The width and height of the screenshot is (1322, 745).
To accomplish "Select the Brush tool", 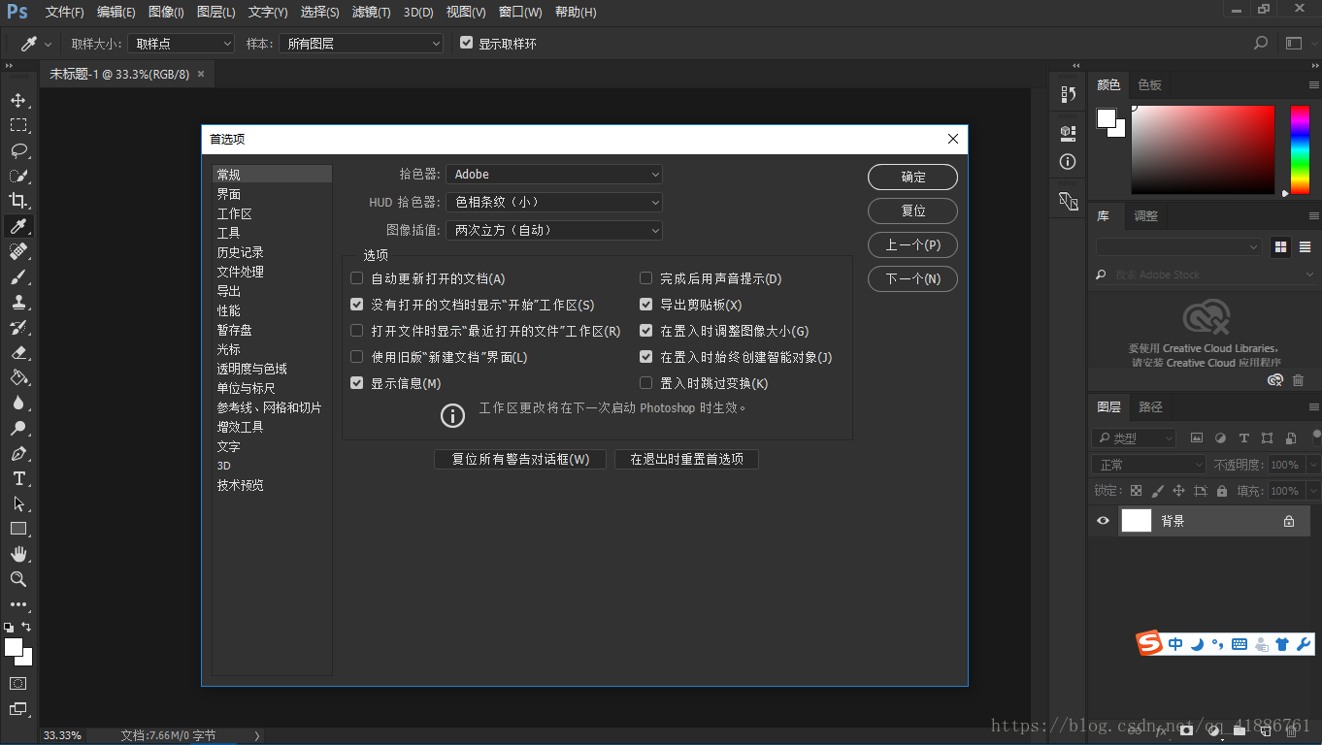I will (18, 276).
